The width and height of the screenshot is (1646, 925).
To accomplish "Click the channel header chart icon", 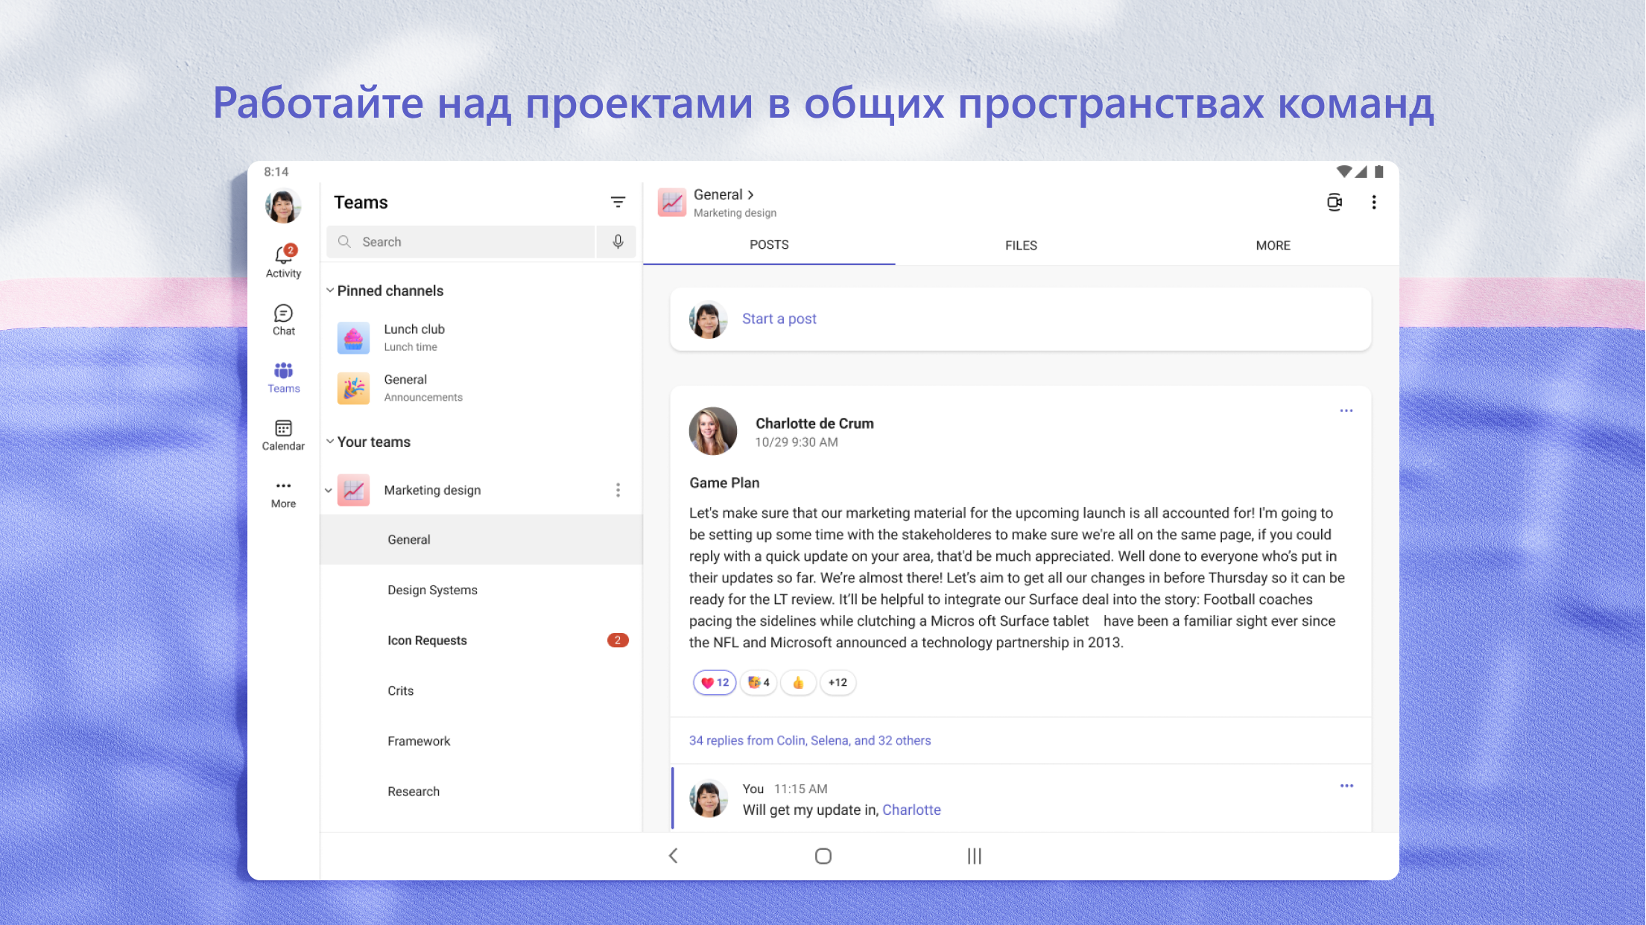I will click(x=672, y=202).
